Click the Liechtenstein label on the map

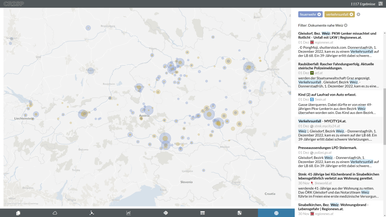pyautogui.click(x=24, y=118)
